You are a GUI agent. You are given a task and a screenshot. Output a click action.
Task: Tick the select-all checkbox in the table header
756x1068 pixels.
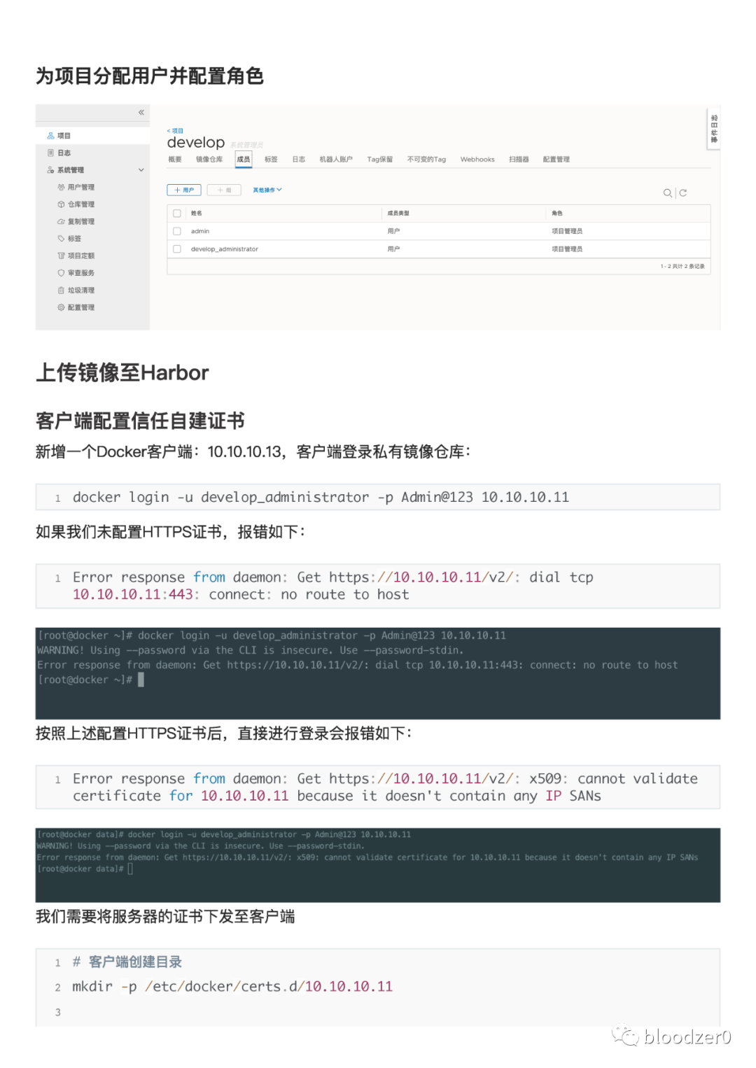point(177,213)
